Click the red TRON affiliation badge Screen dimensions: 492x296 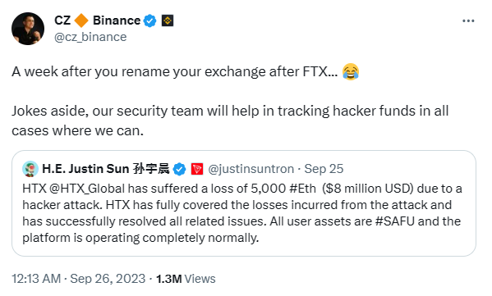(197, 169)
